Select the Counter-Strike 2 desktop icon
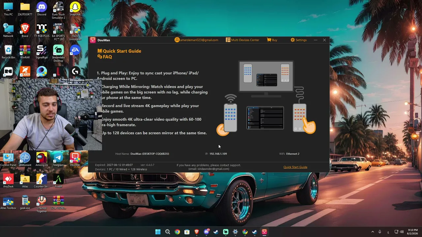The image size is (422, 237). click(x=42, y=182)
